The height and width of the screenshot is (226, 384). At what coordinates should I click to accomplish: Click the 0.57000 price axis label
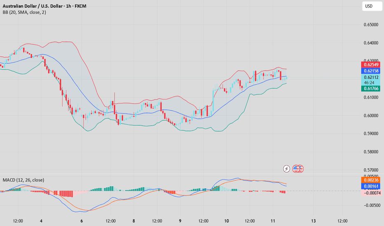click(371, 170)
